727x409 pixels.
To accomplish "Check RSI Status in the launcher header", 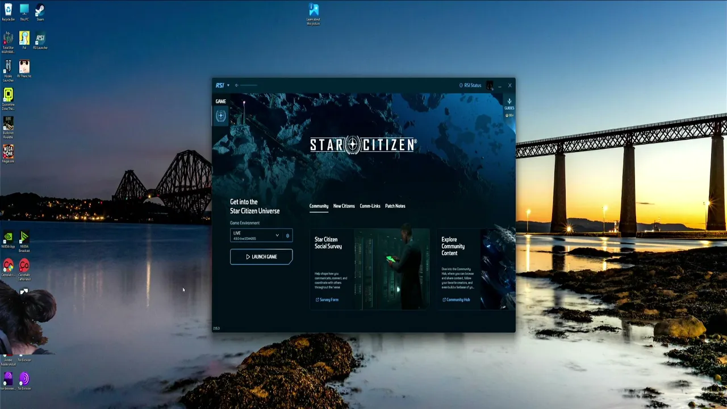I will click(470, 85).
